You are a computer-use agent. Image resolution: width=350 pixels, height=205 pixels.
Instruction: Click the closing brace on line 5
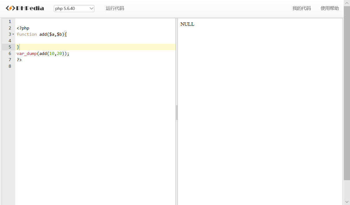(x=18, y=47)
